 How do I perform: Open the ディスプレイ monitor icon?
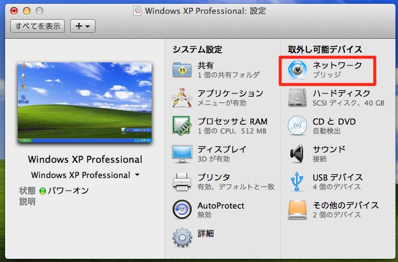(181, 154)
